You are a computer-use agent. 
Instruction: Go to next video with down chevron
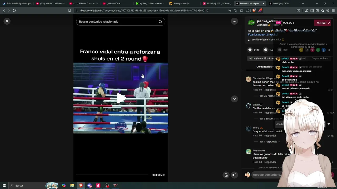click(x=234, y=99)
